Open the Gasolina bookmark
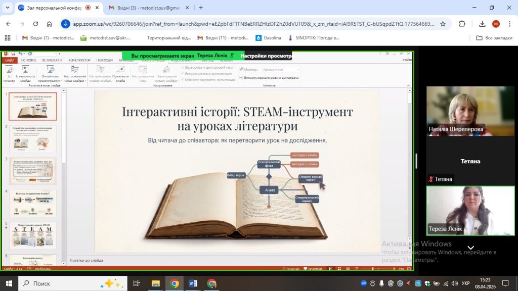 pyautogui.click(x=269, y=38)
